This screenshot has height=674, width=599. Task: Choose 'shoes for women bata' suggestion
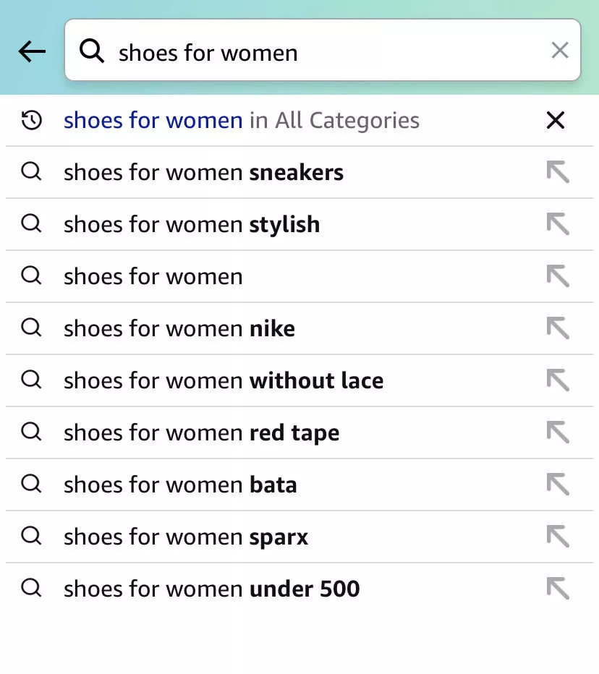tap(180, 485)
